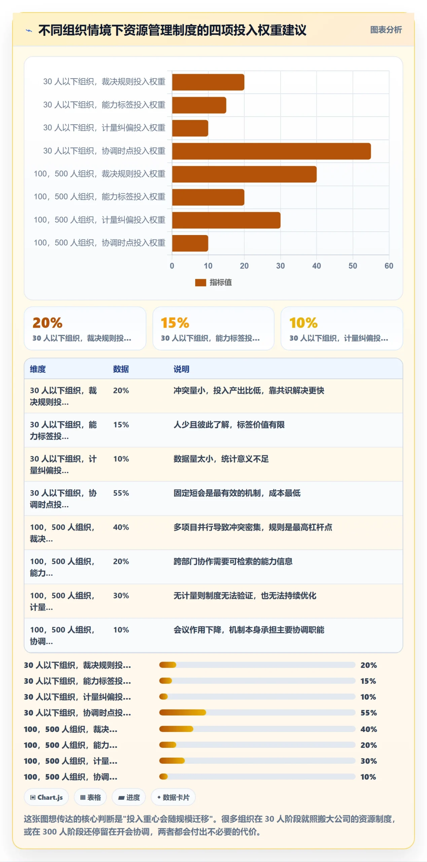The height and width of the screenshot is (862, 427).
Task: Select the 20% data card
Action: (85, 328)
